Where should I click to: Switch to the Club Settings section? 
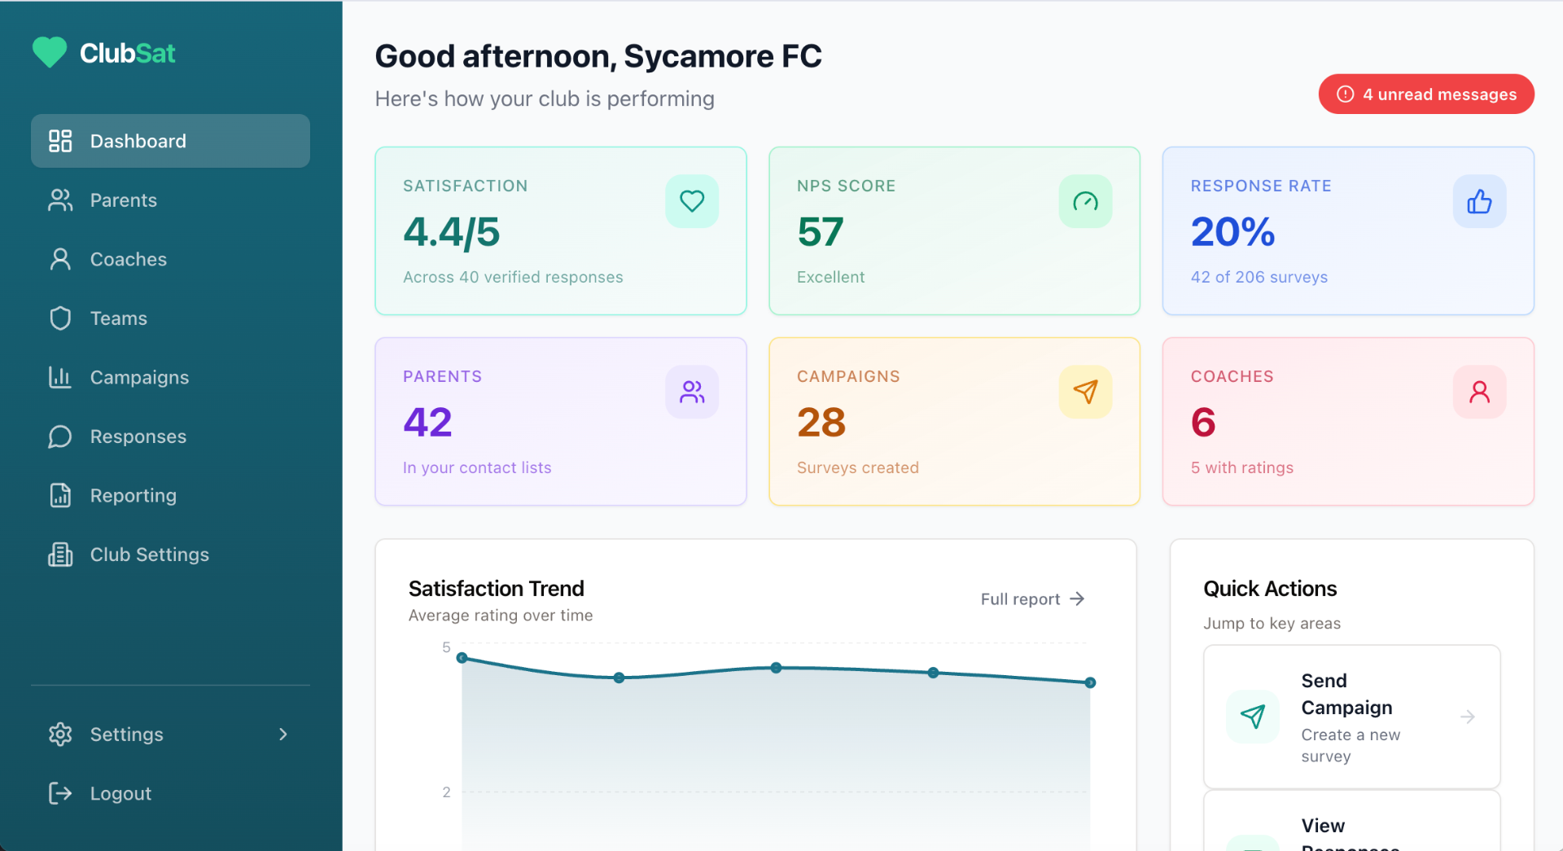pos(149,554)
